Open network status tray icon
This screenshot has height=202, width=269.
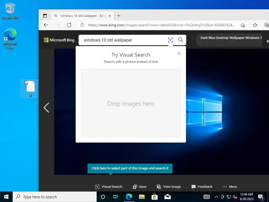229,197
